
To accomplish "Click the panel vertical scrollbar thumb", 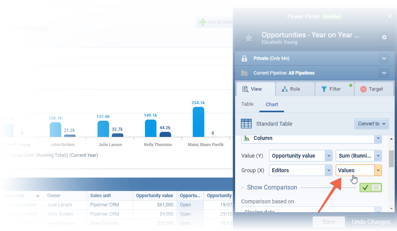I will tap(391, 158).
